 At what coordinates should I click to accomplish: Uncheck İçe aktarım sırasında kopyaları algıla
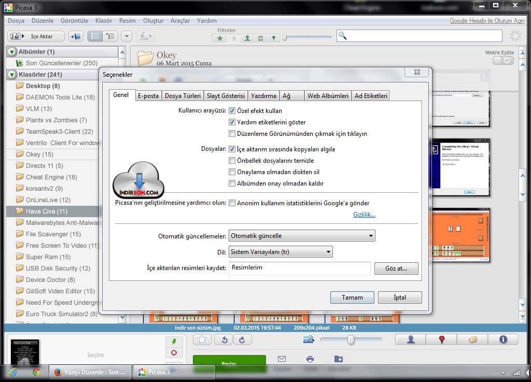(x=232, y=149)
